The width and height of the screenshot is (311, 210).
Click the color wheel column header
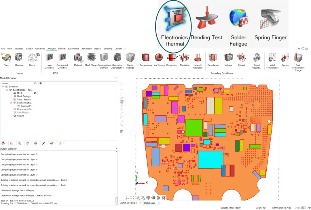pos(41,83)
